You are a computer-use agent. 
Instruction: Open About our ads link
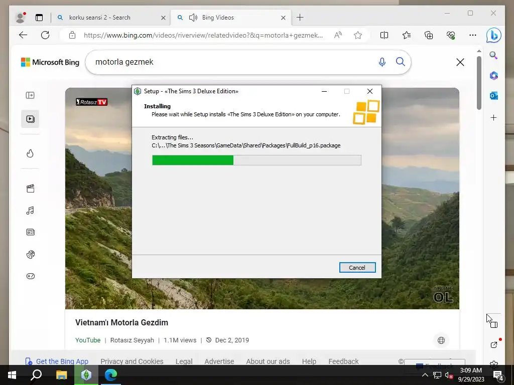[268, 361]
